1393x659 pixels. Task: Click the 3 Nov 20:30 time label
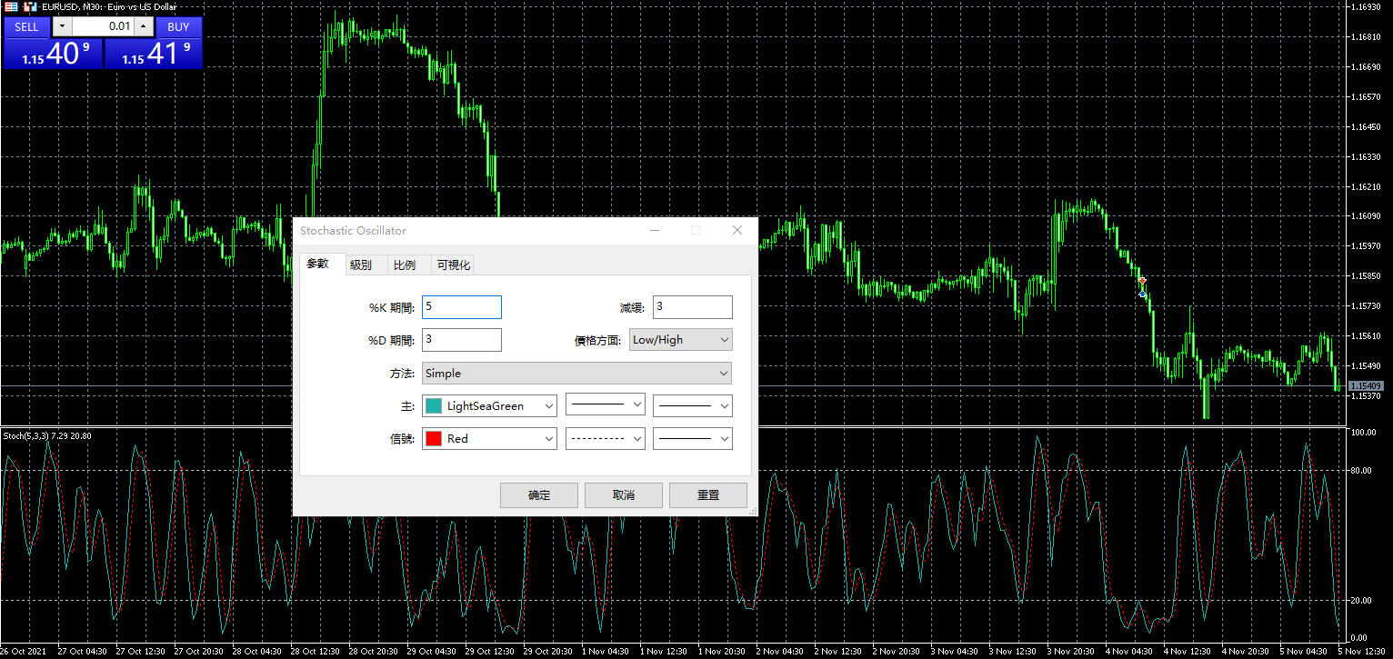(x=1071, y=652)
